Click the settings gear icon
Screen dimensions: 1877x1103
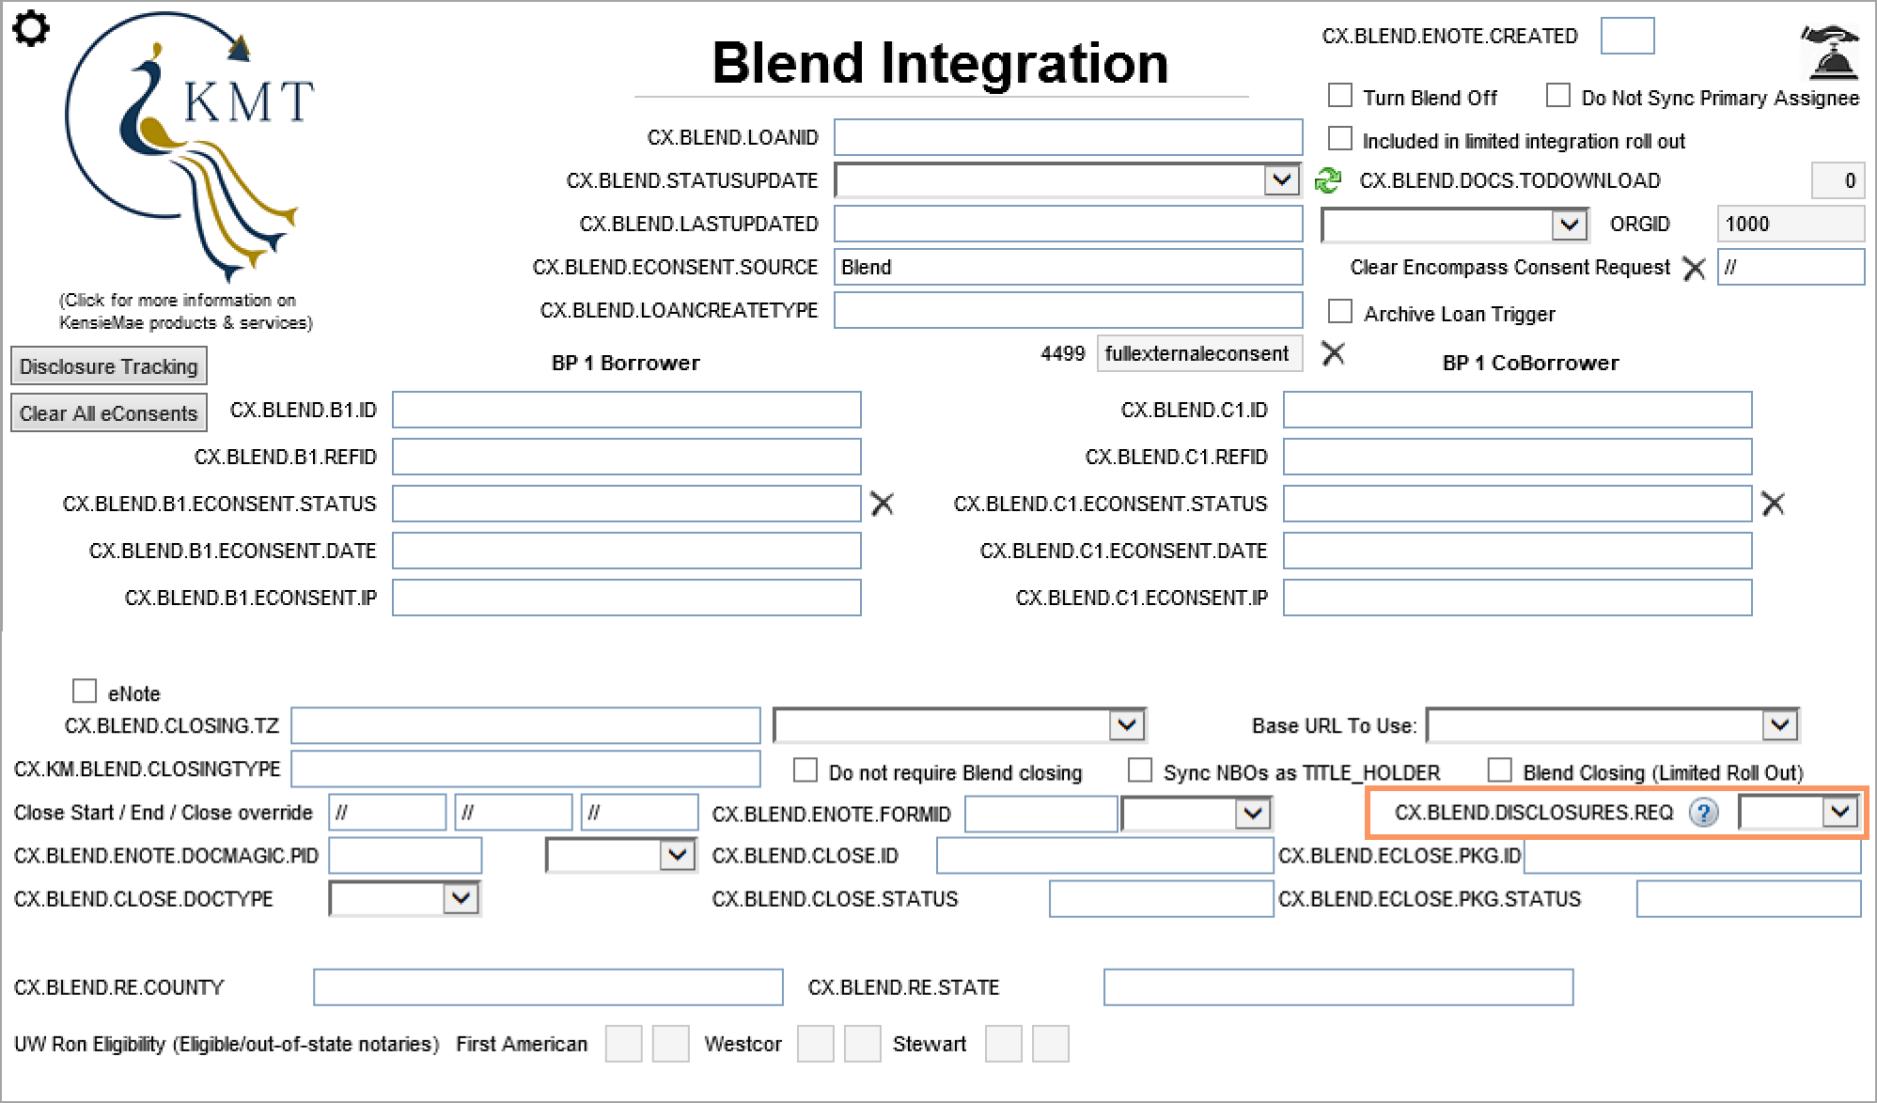(x=31, y=28)
